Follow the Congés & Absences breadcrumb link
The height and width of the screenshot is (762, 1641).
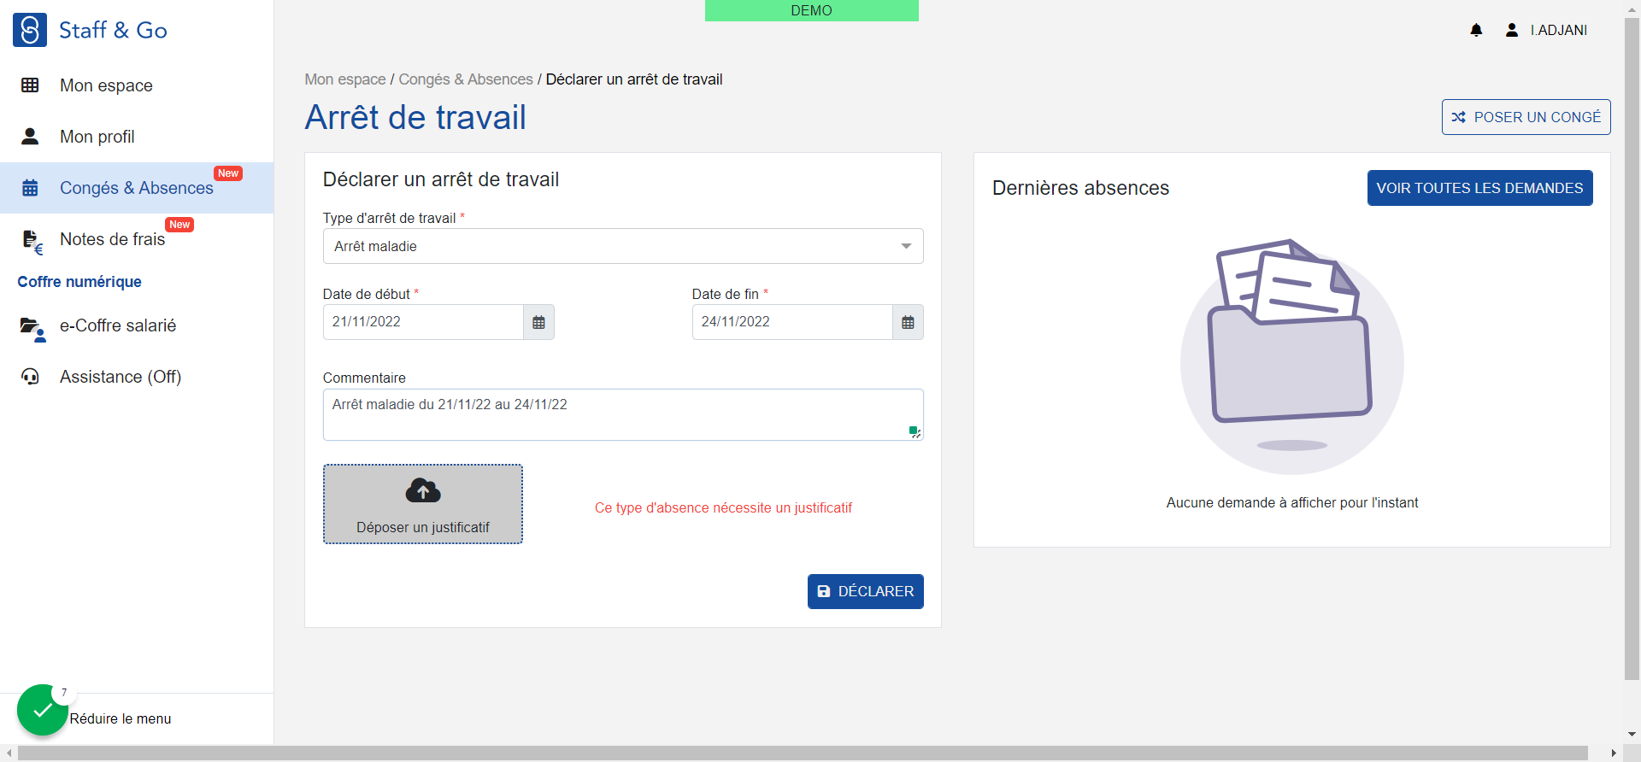466,79
